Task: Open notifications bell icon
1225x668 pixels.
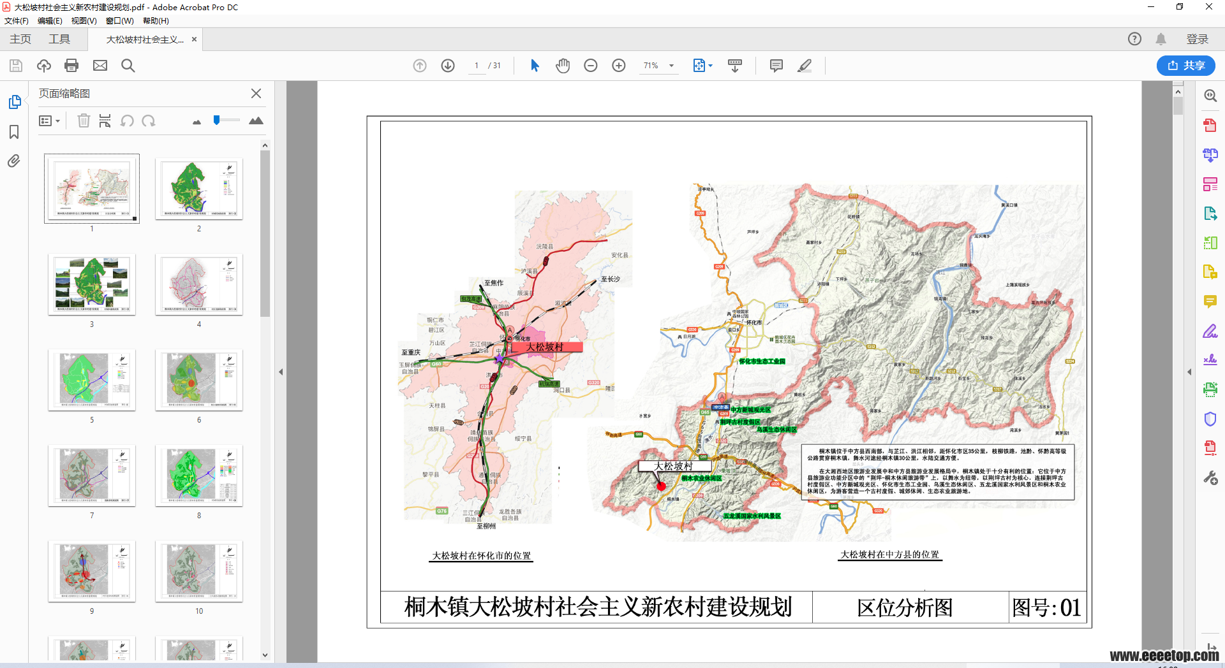Action: [1161, 39]
